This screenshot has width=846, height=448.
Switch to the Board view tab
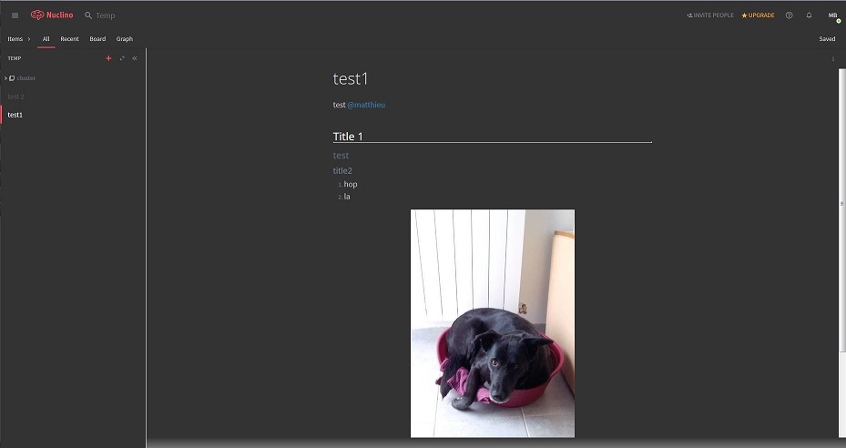pyautogui.click(x=97, y=39)
